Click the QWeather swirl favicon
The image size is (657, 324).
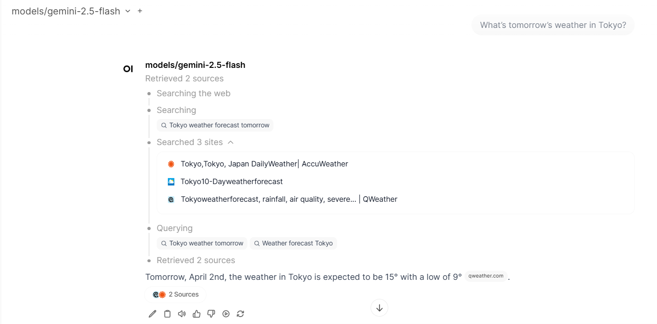(x=171, y=199)
